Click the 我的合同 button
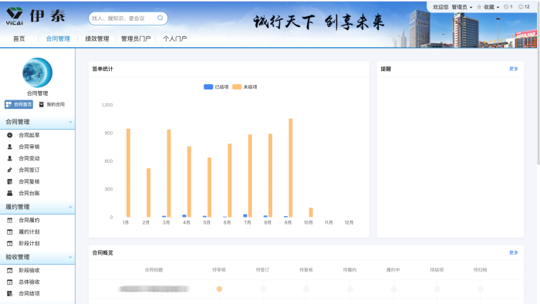Screen dimensions: 540x304 (52, 104)
